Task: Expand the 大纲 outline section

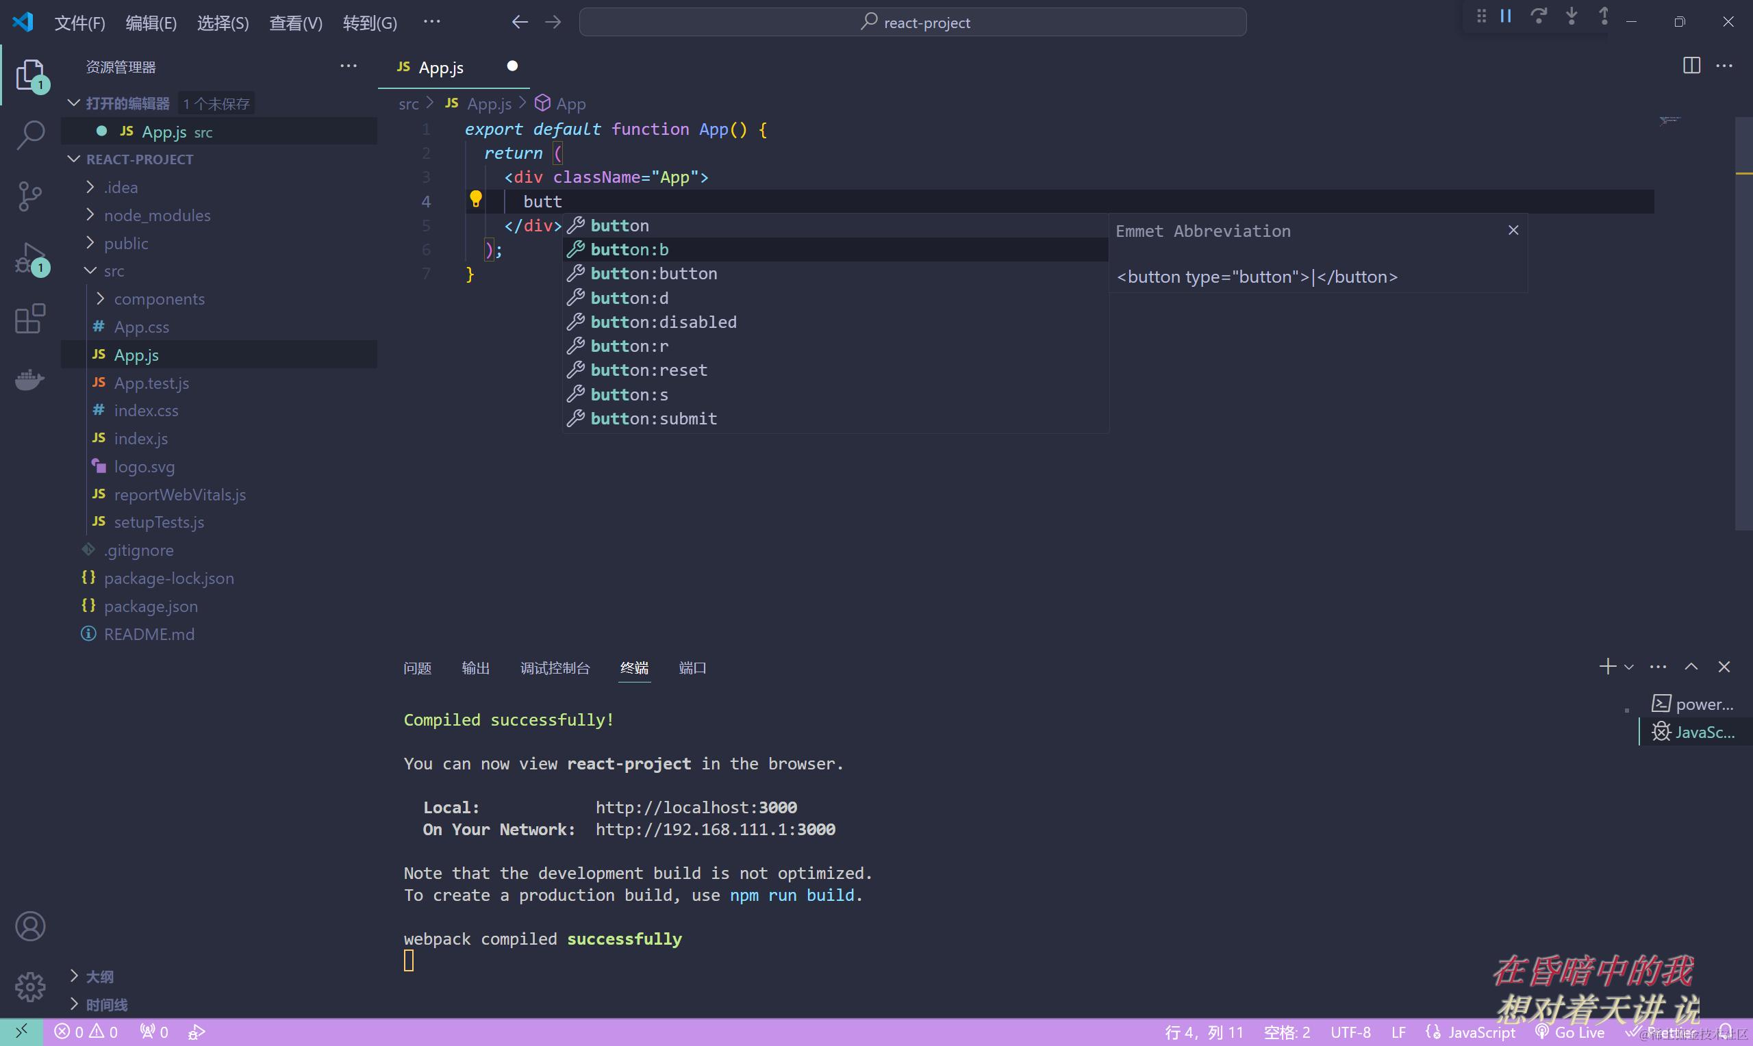Action: pyautogui.click(x=99, y=976)
